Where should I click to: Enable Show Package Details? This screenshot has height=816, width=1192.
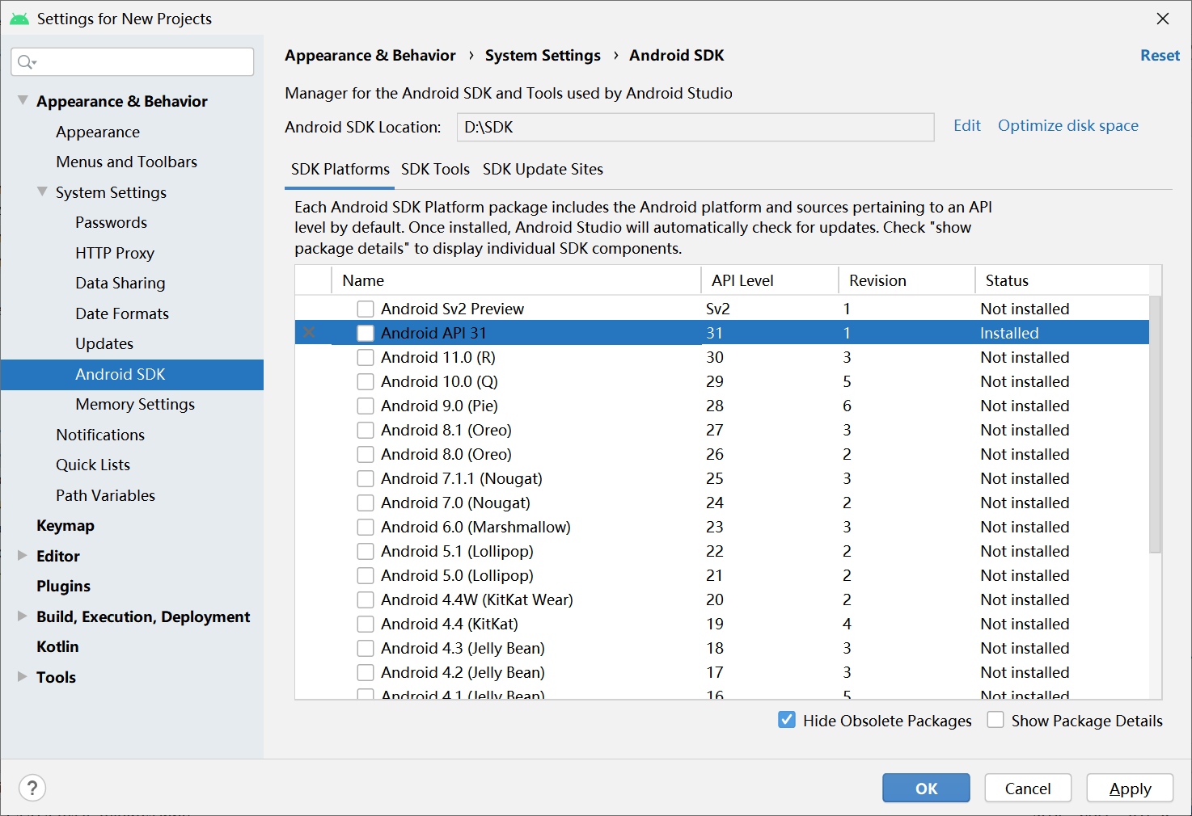pyautogui.click(x=995, y=720)
